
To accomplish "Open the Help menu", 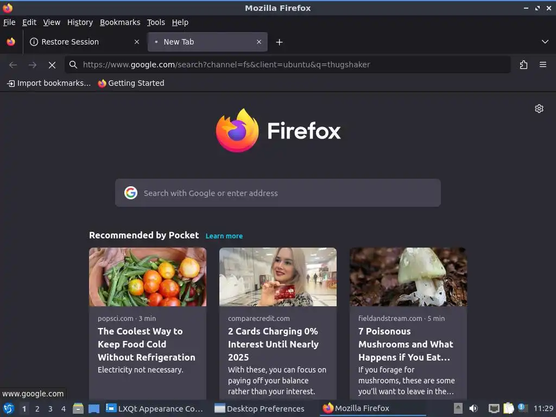I will [x=180, y=22].
